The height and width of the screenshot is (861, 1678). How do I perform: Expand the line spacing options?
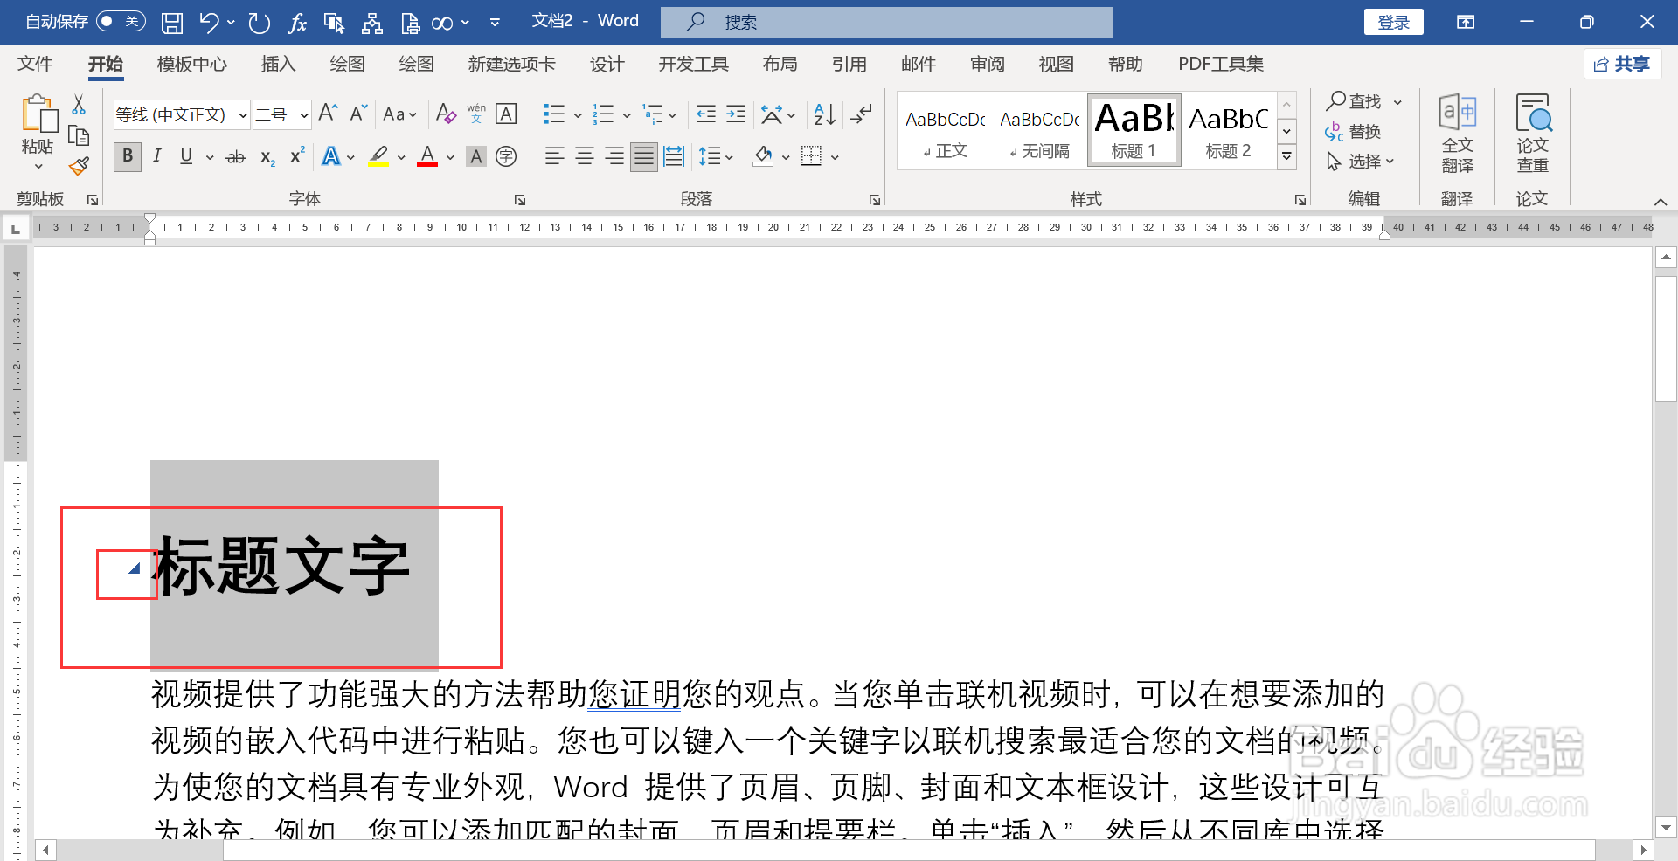pos(728,156)
